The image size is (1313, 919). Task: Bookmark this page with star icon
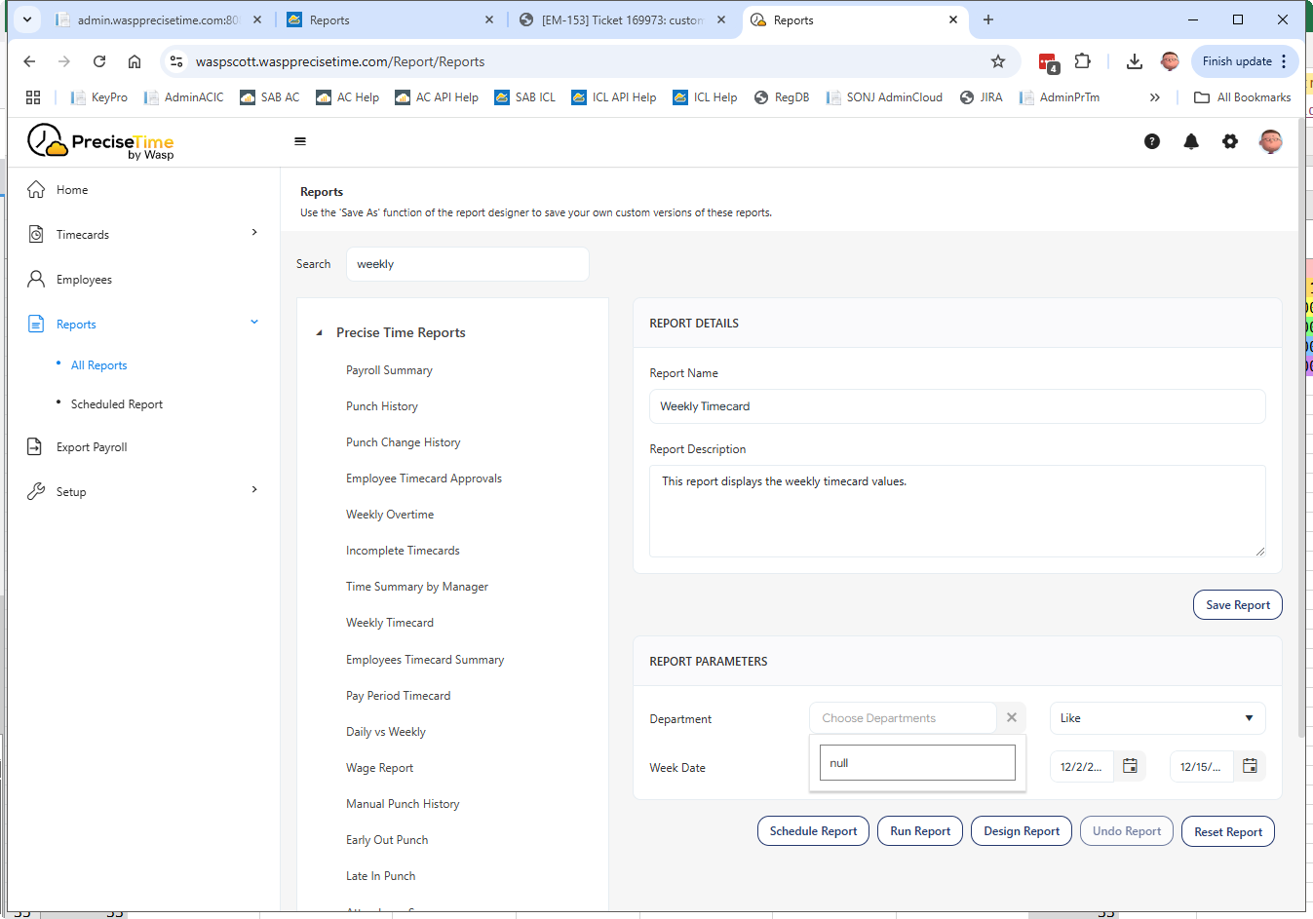[x=998, y=61]
